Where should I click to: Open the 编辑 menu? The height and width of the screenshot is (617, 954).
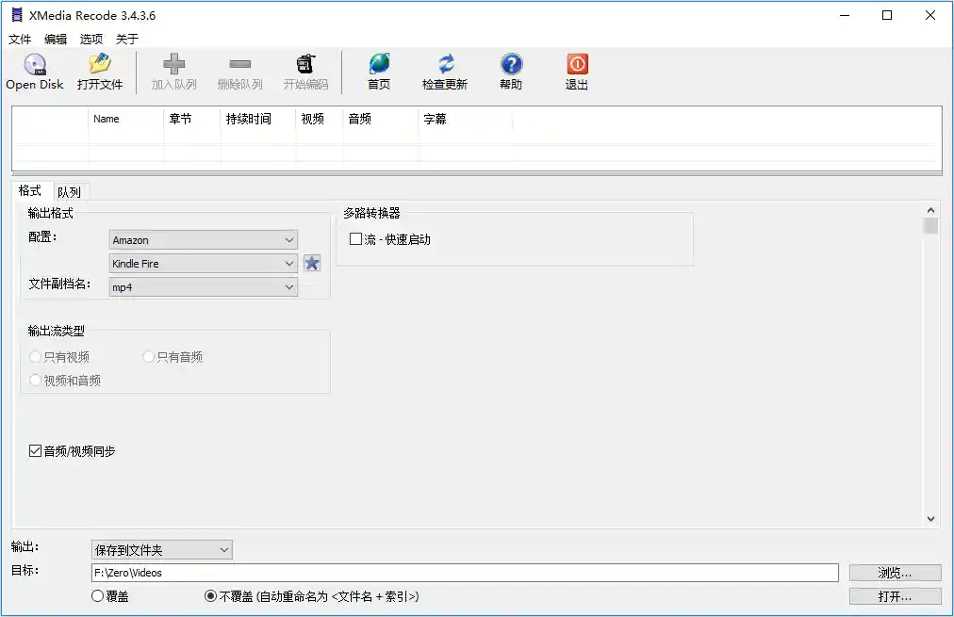point(56,40)
